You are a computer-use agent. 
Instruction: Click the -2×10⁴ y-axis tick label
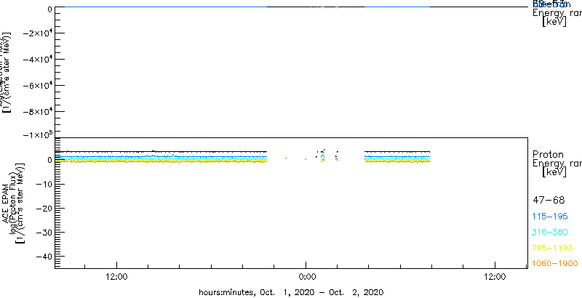click(x=37, y=33)
